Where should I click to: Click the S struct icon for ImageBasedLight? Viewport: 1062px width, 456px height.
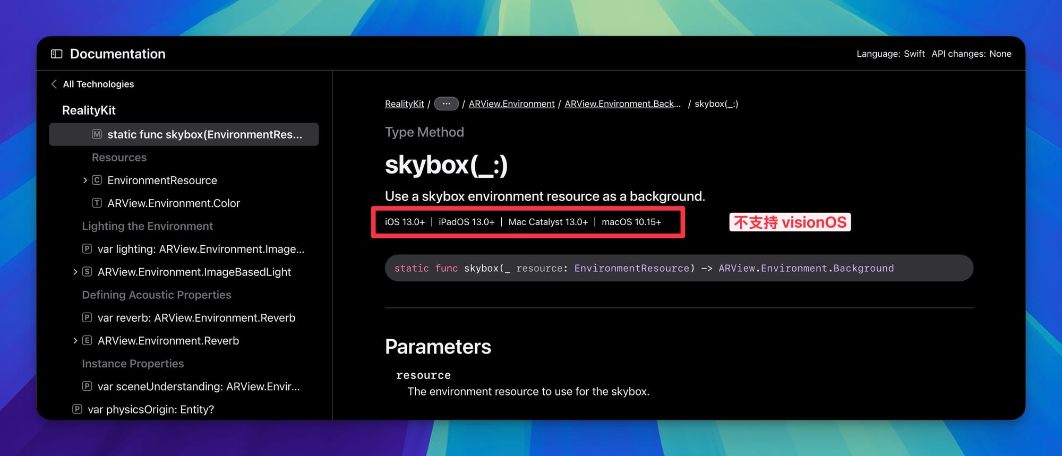pos(87,272)
